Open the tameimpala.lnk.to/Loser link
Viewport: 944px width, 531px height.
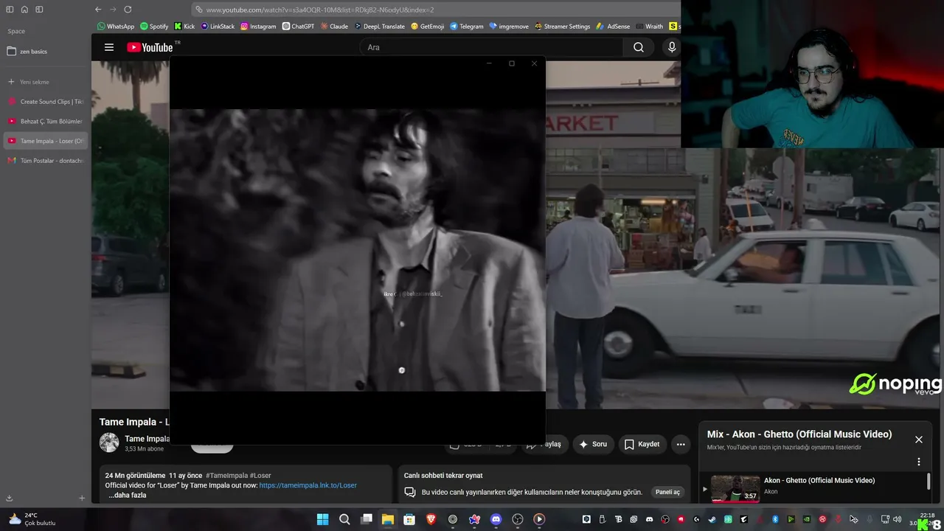point(308,485)
